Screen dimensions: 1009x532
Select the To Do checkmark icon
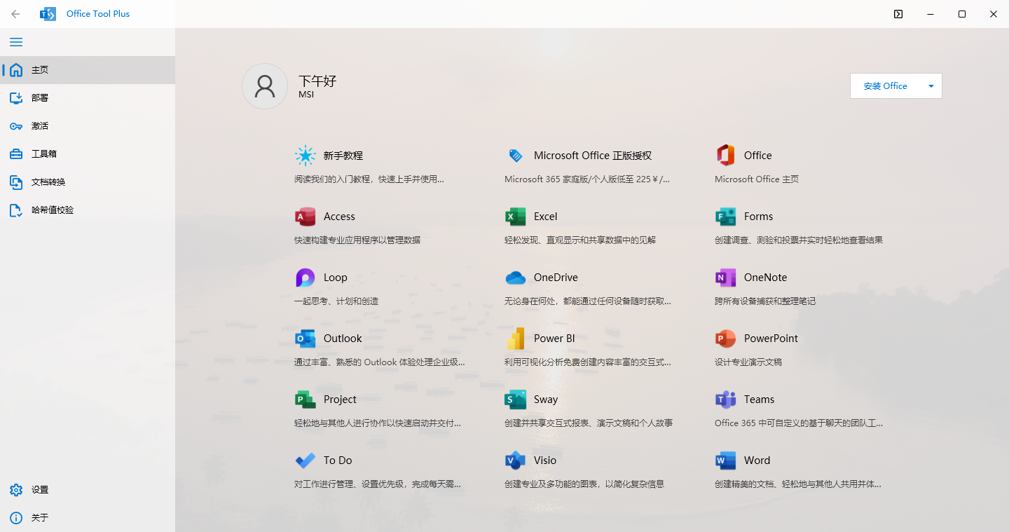306,461
